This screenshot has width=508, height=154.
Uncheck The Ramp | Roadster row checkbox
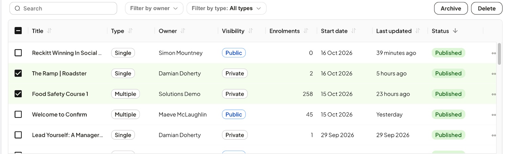point(18,73)
